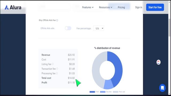Screen dimensions: 171x96
Task: Show info for Etsy Offsite Ads Fee
Action: click(57, 20)
